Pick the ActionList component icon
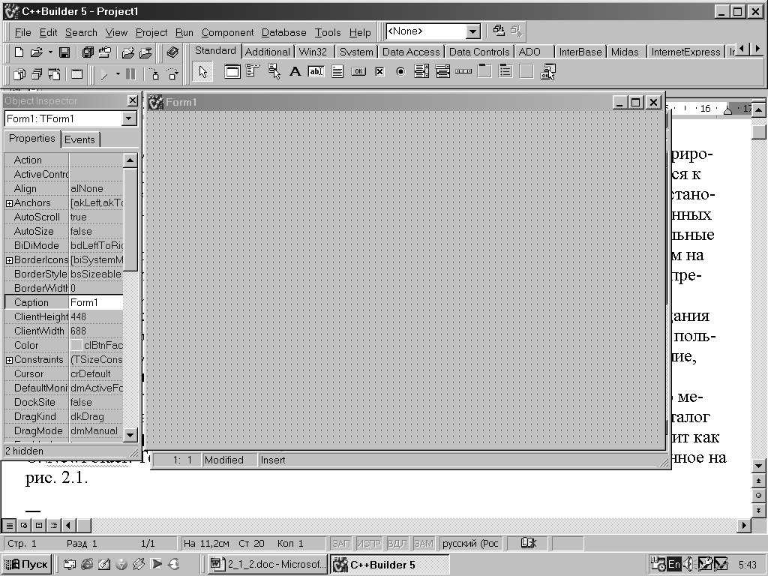The image size is (768, 576). coord(547,72)
